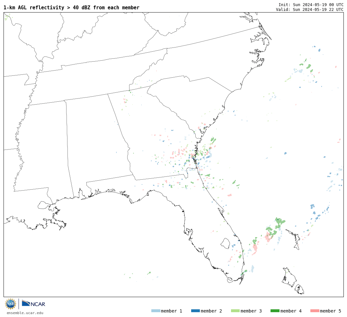Select the 'member 1' legend label
This screenshot has width=347, height=317.
[x=172, y=311]
